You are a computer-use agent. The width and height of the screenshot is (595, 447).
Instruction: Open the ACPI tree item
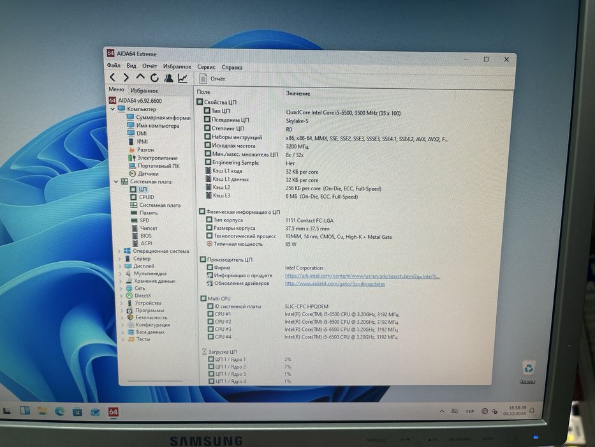[x=142, y=243]
